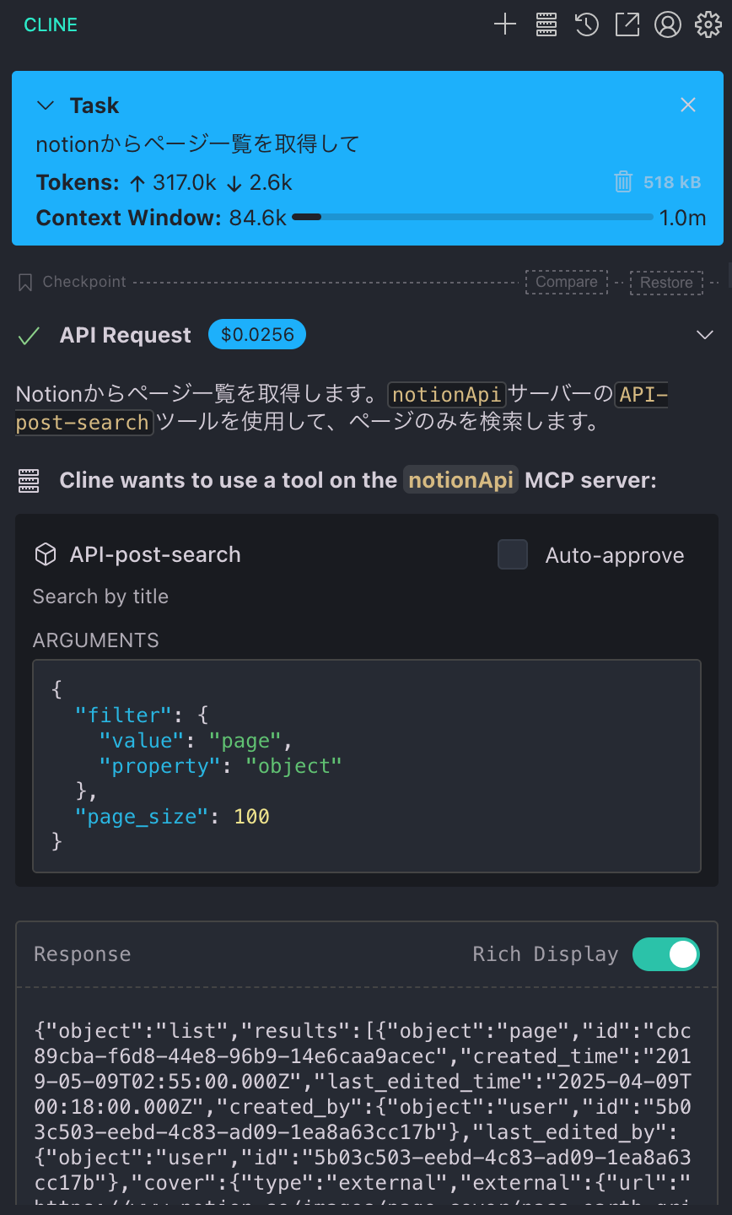Click the Checkpoint bookmark icon
732x1215 pixels.
coord(25,282)
